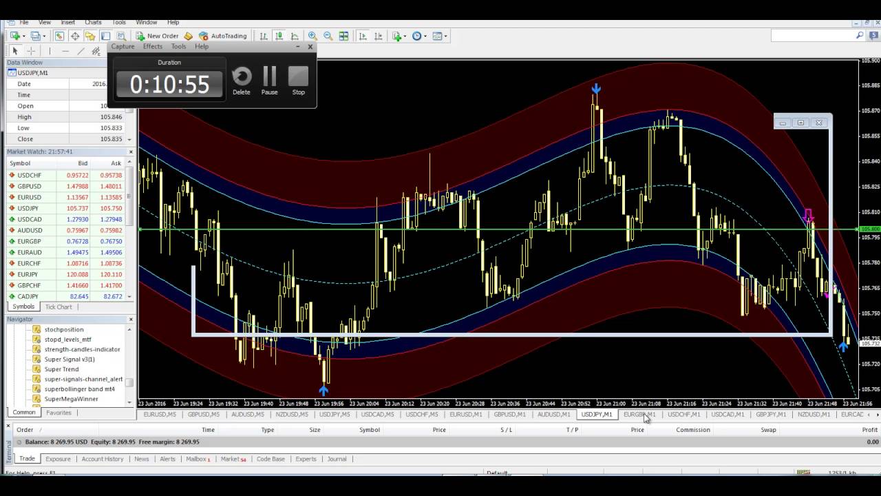Select the stochposition indicator
This screenshot has width=881, height=496.
pos(64,329)
